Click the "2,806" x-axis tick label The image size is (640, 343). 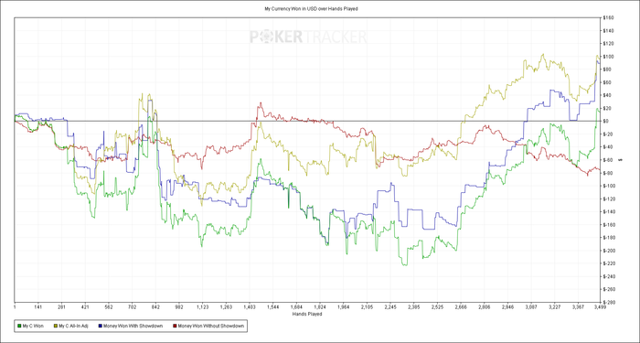pos(485,306)
